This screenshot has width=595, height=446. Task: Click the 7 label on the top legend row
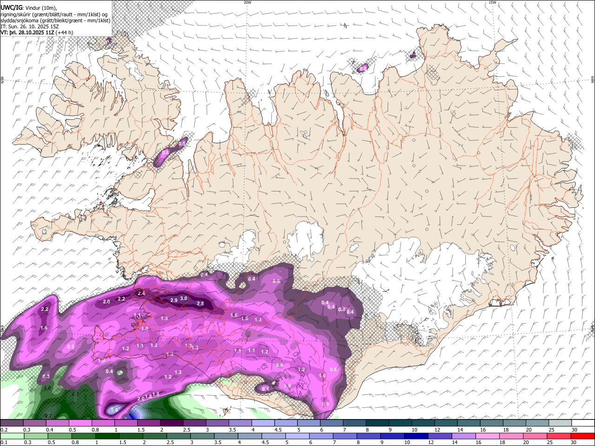tap(344, 430)
